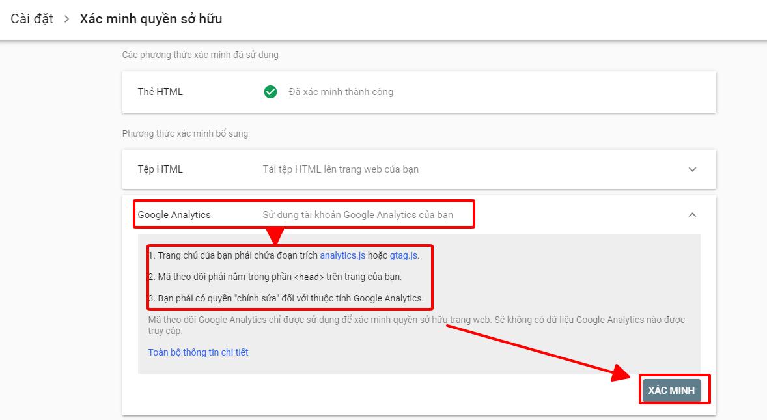Click the Sử dụng tài khoản Google Analytics description

357,215
